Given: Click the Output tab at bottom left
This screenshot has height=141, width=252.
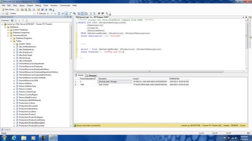Looking at the screenshot, I should pos(6,130).
